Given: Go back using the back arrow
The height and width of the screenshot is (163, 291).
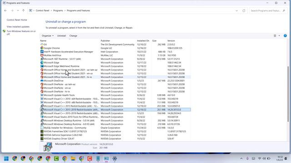Looking at the screenshot, I should click(5, 11).
